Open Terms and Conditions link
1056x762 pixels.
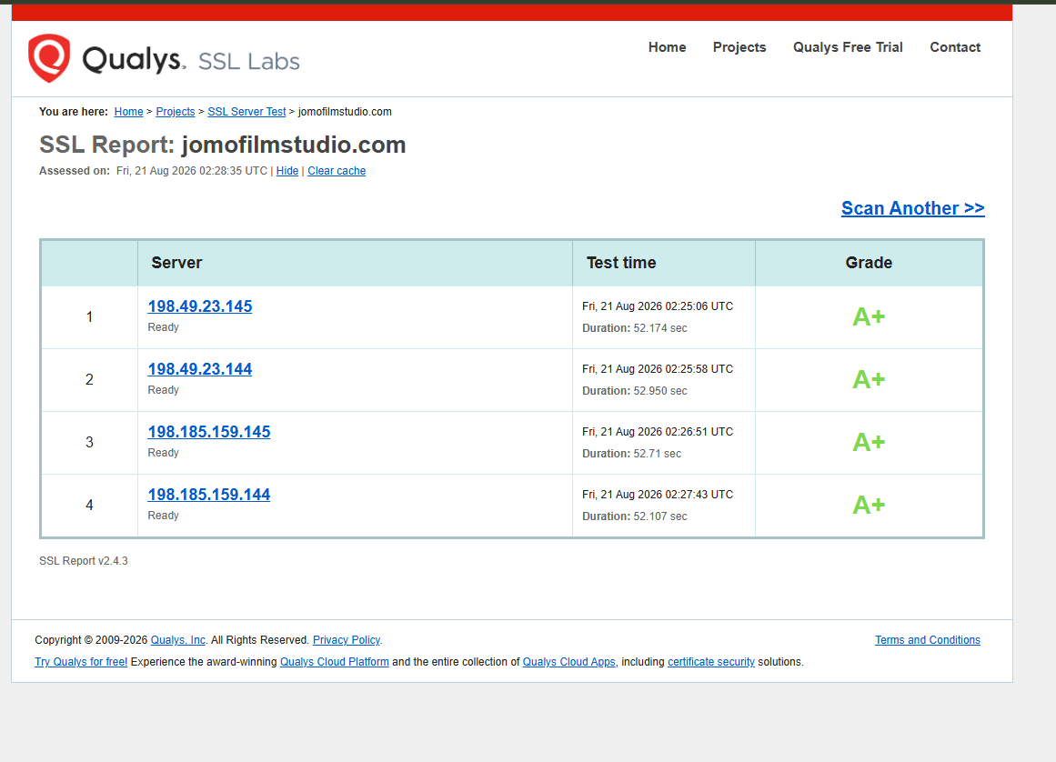click(928, 640)
